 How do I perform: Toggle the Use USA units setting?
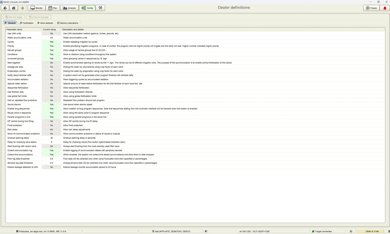51,33
